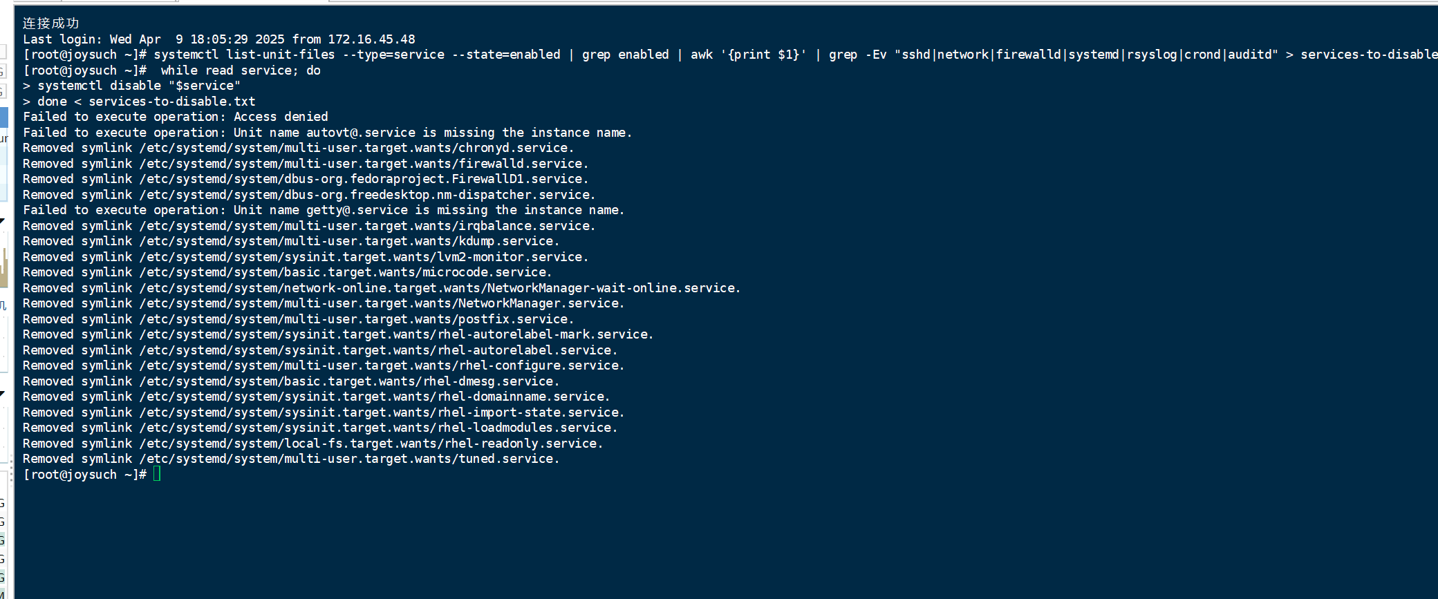Click the rhel-readonly.service removed symlink line
The height and width of the screenshot is (599, 1438).
[313, 444]
